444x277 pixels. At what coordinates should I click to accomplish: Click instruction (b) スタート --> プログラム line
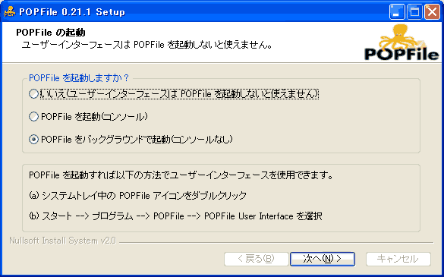[x=175, y=216]
